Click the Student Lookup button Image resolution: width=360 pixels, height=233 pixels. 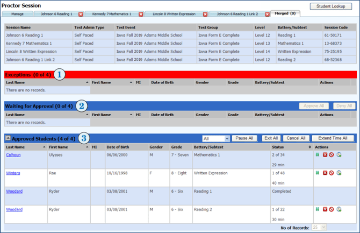330,6
